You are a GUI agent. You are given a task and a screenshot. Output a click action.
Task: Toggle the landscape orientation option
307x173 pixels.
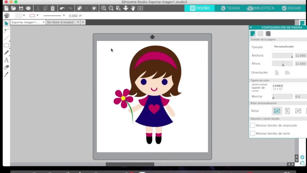coord(287,73)
